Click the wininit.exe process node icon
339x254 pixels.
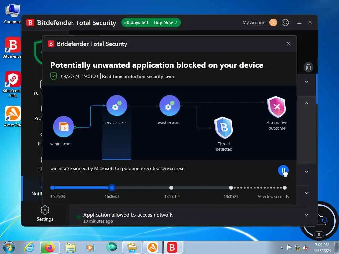63,127
